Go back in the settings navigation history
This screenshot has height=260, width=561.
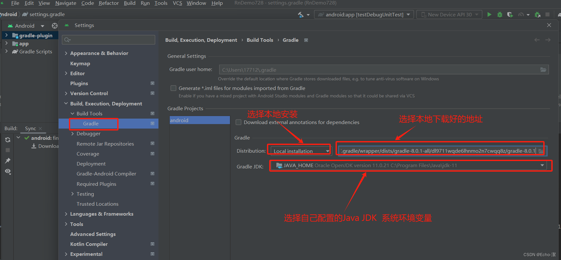click(x=537, y=40)
